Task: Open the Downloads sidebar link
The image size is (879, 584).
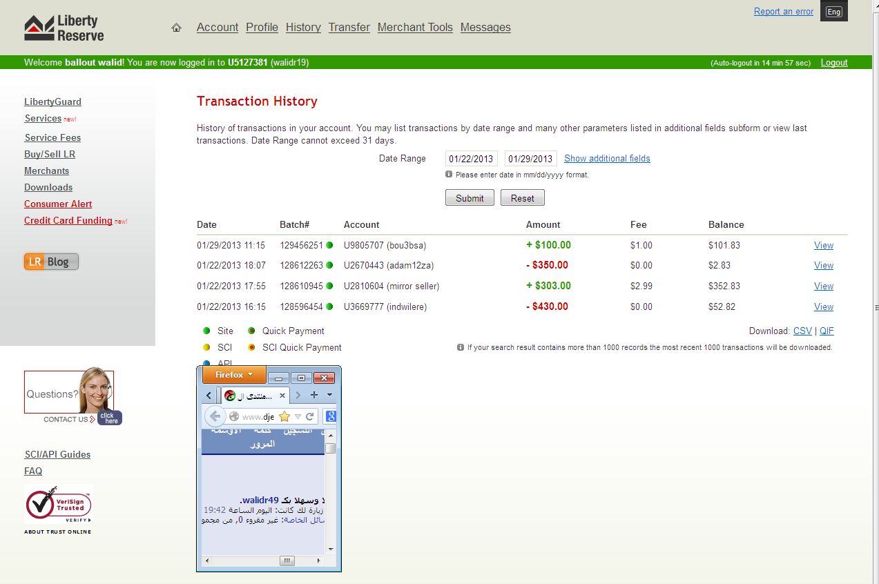Action: (48, 188)
